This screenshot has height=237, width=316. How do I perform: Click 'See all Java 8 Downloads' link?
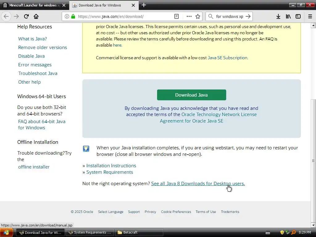click(x=198, y=184)
